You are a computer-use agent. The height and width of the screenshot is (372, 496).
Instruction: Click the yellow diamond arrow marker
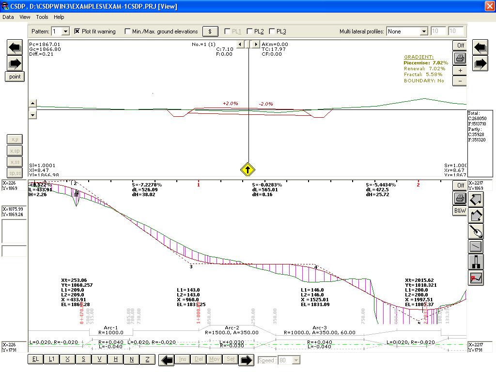pyautogui.click(x=248, y=170)
